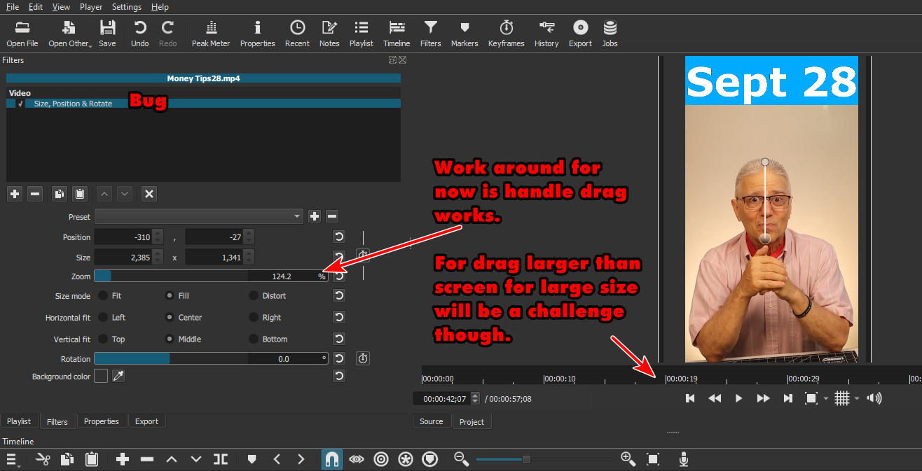Screen dimensions: 922x471
Task: Step the Size width spinner
Action: tap(158, 257)
